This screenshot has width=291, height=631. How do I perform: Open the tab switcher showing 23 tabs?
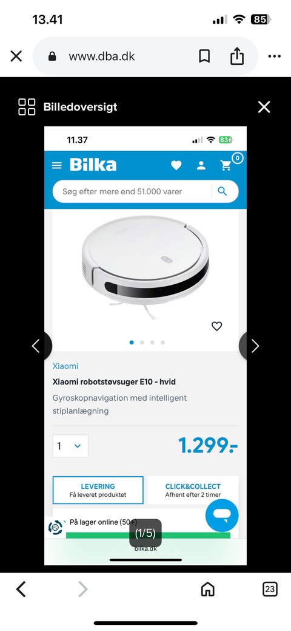point(270,590)
